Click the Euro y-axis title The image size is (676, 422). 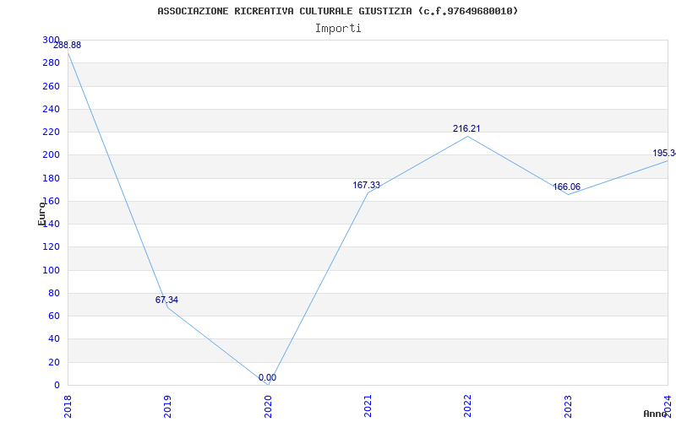[x=41, y=214]
